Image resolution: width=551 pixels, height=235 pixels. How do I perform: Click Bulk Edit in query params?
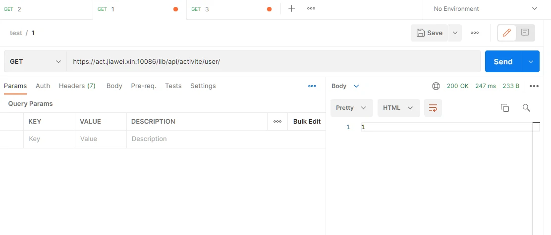point(307,122)
